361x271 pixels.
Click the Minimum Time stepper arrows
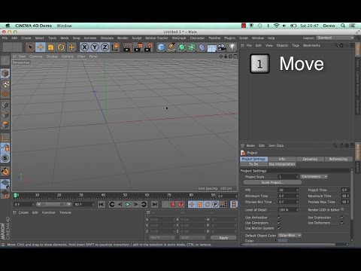[x=298, y=196]
